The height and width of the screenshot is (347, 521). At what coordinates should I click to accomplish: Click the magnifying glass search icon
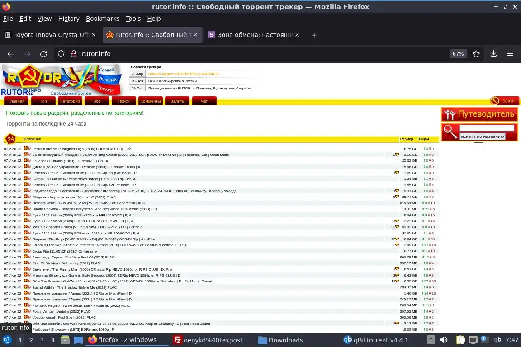(x=450, y=131)
